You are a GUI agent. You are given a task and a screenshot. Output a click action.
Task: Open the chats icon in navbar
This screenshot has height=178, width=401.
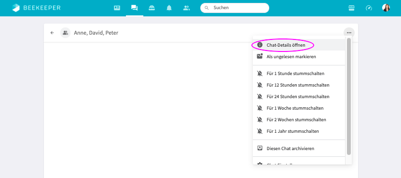[x=134, y=8]
